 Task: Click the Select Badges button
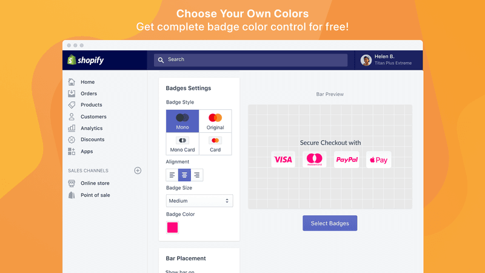(x=330, y=223)
